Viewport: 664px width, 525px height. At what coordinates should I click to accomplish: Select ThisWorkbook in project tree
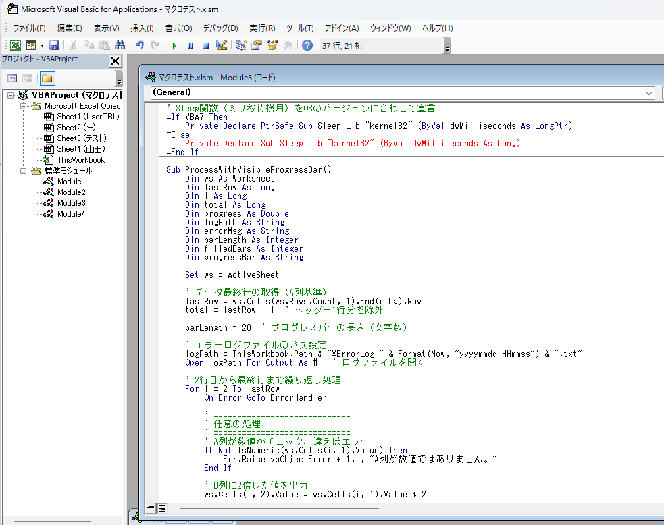[80, 160]
